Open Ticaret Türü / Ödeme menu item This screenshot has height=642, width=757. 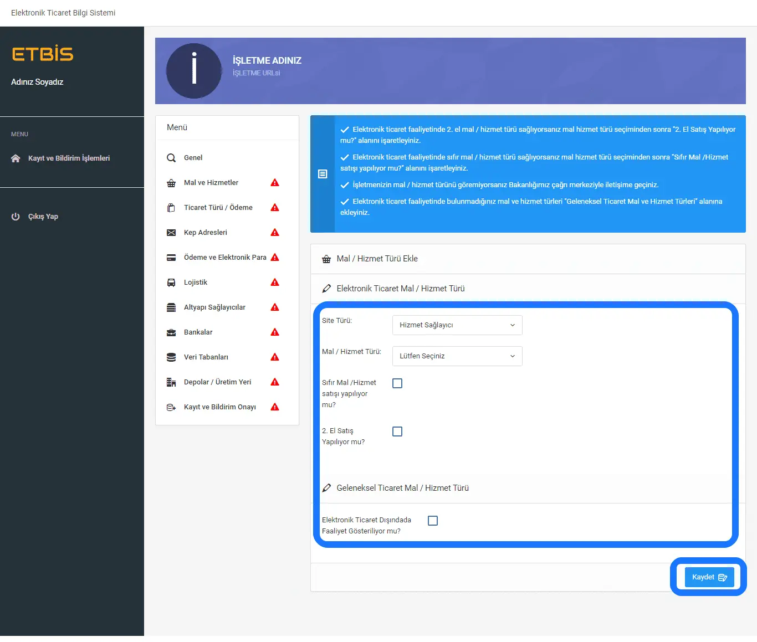coord(218,208)
